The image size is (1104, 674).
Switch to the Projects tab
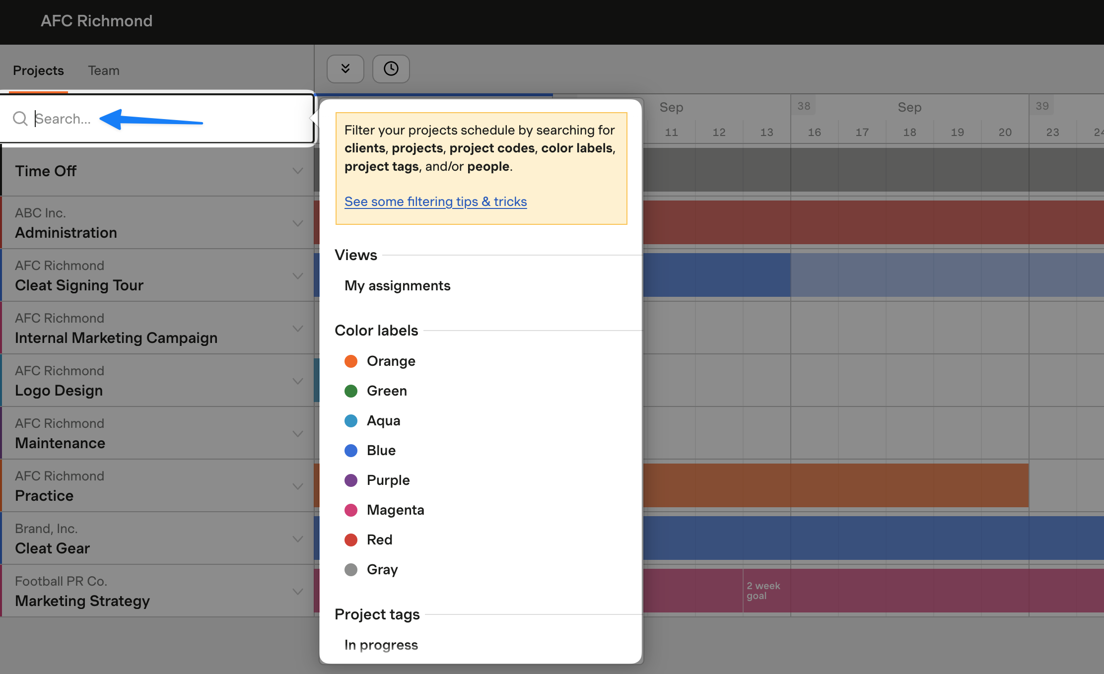(x=38, y=70)
